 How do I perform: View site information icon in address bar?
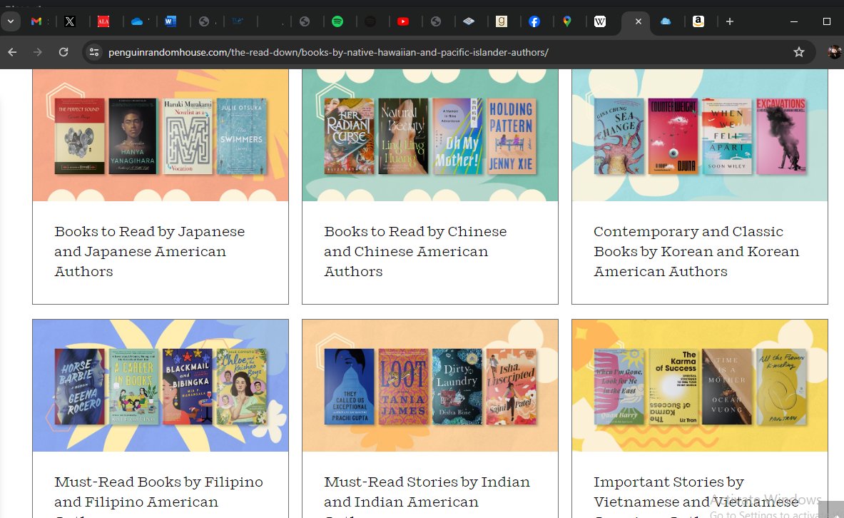coord(94,52)
